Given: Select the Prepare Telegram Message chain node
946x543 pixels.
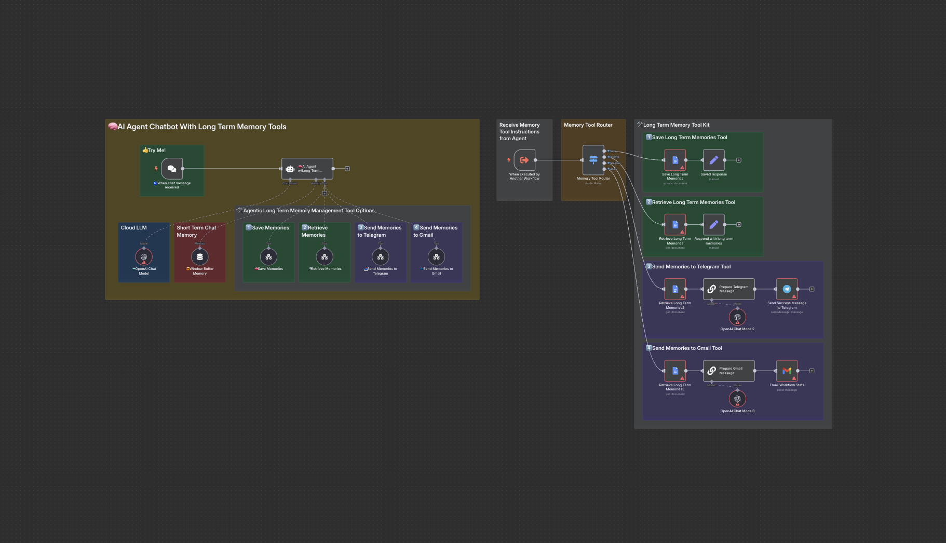Looking at the screenshot, I should (728, 289).
